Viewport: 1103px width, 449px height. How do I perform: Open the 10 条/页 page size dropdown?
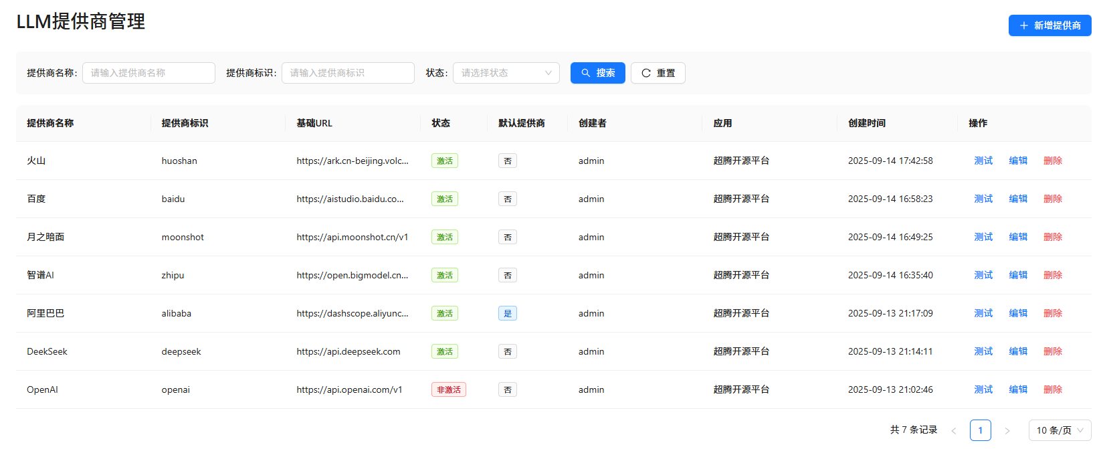pyautogui.click(x=1060, y=430)
